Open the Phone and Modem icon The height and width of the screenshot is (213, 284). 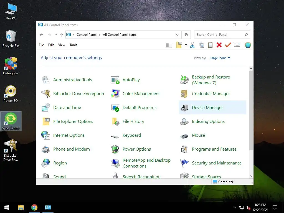[46, 149]
